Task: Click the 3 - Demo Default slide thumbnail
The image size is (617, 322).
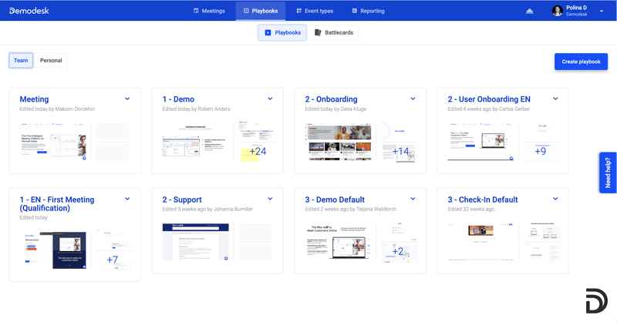Action: [339, 242]
